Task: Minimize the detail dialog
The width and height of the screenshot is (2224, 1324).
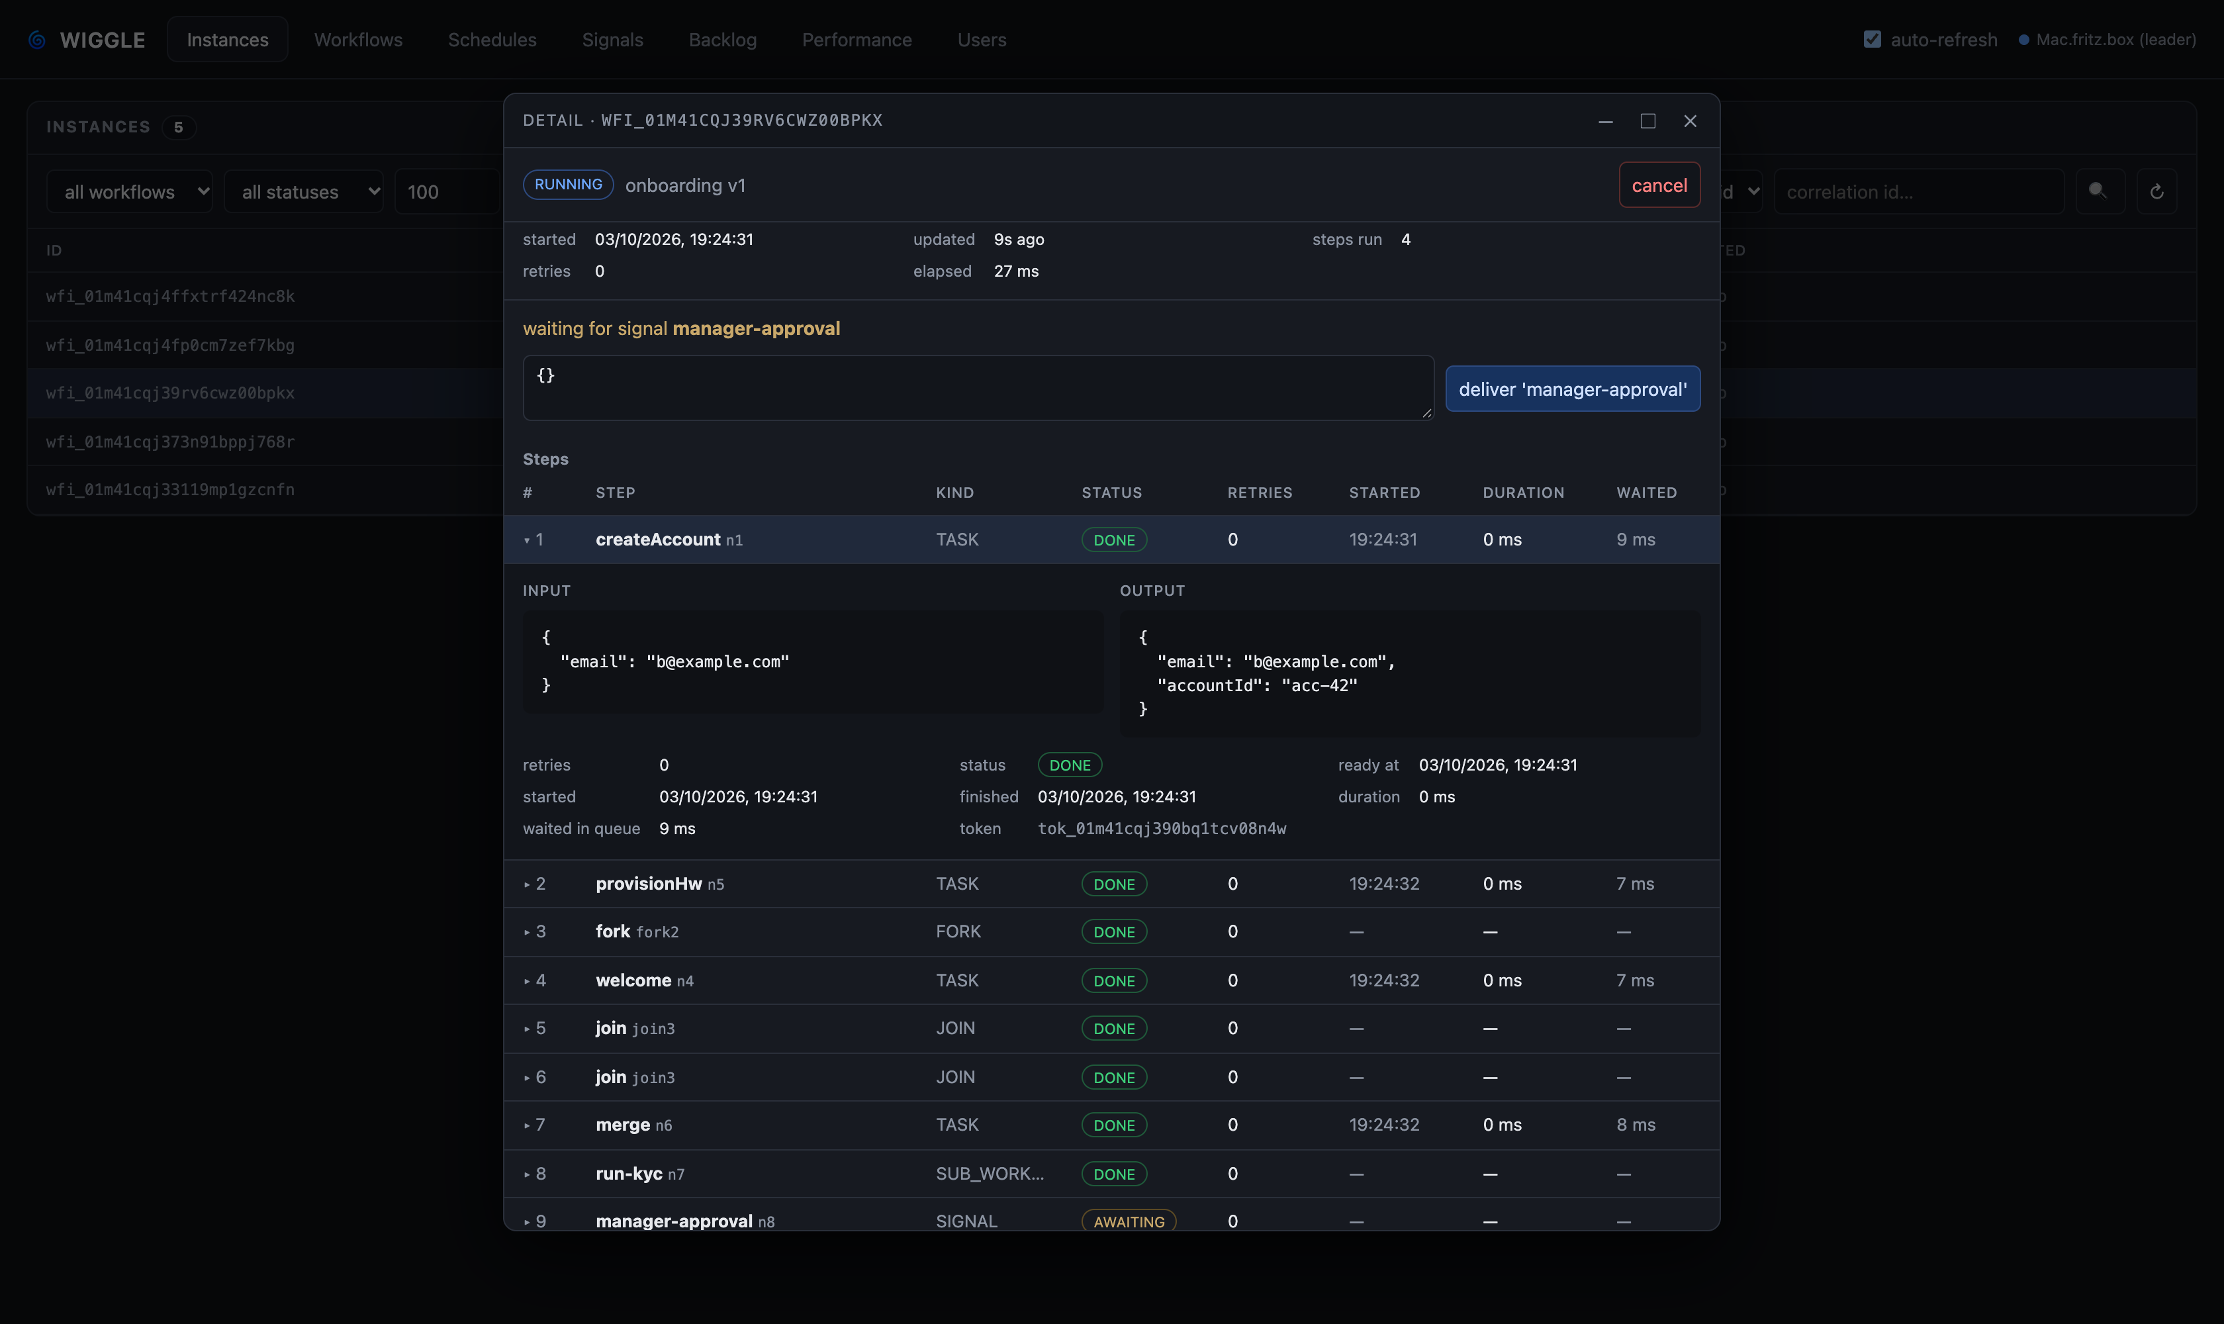Action: pos(1606,121)
